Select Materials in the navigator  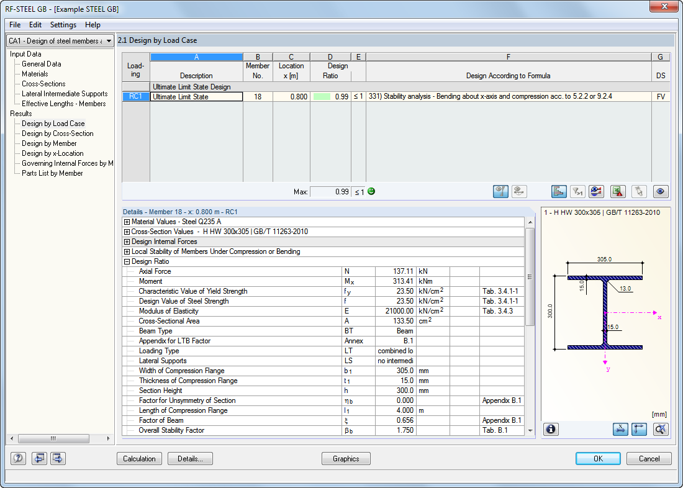35,74
